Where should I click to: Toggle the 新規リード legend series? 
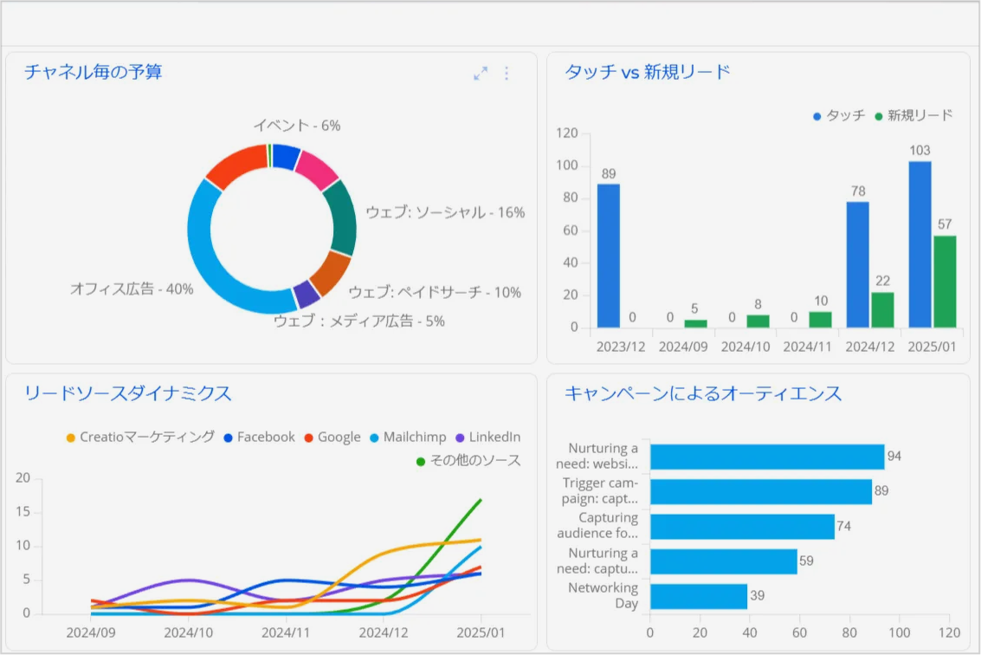pyautogui.click(x=913, y=115)
